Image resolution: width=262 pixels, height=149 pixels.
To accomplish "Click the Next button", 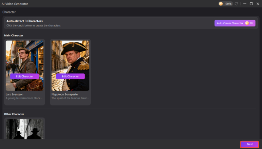I will pyautogui.click(x=250, y=144).
